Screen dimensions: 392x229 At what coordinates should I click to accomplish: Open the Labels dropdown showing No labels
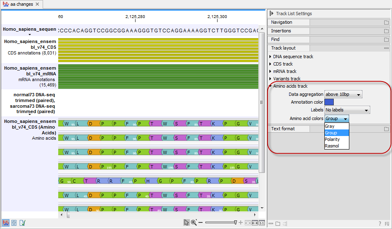[x=347, y=110]
